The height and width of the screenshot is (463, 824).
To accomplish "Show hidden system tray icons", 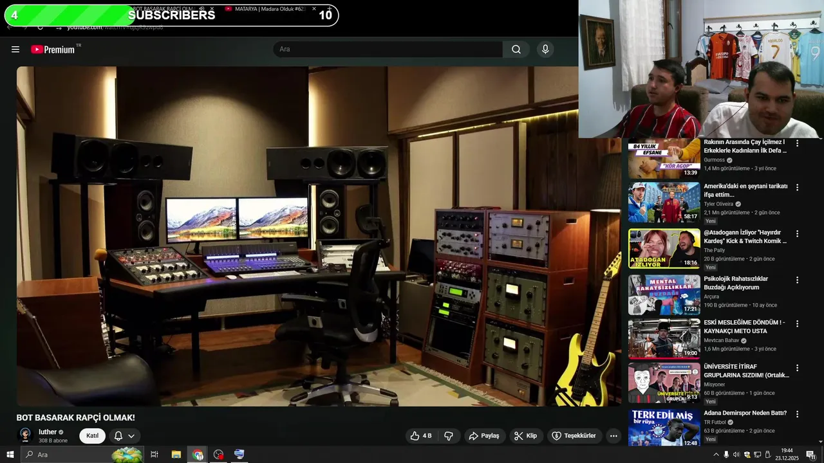I will (x=716, y=455).
